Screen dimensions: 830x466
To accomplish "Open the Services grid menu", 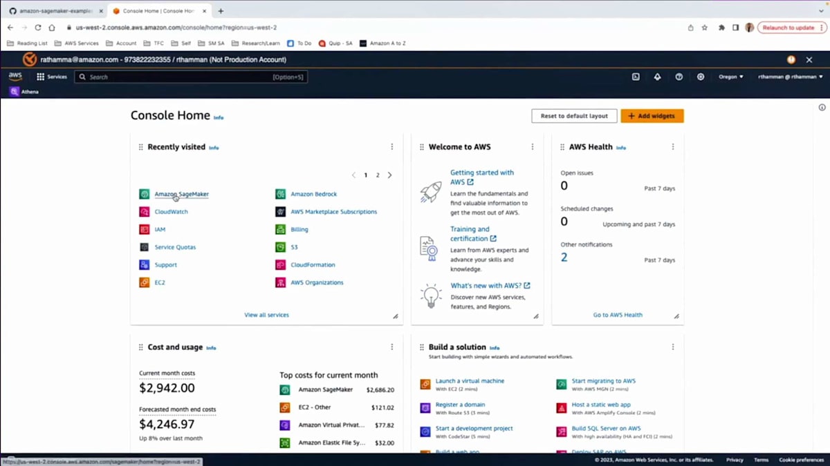I will click(x=52, y=77).
